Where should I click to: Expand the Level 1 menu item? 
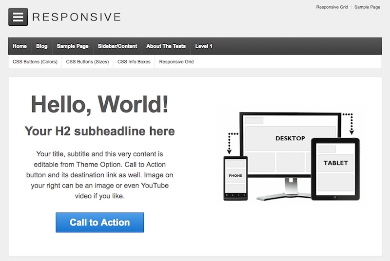tap(204, 46)
